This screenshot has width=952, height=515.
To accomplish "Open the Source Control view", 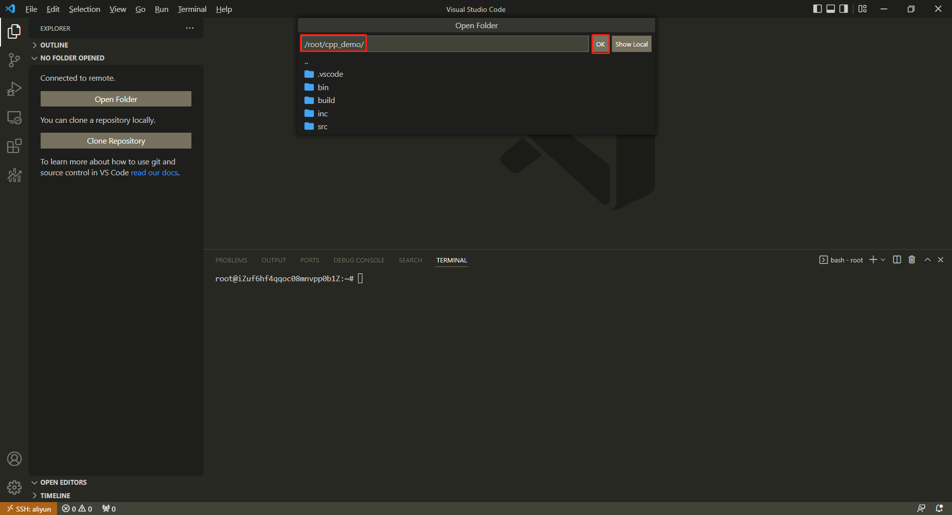I will click(14, 60).
